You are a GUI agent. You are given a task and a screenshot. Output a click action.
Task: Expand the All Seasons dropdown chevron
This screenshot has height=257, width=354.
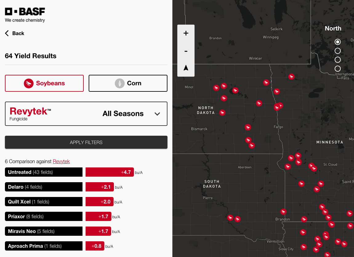coord(157,114)
